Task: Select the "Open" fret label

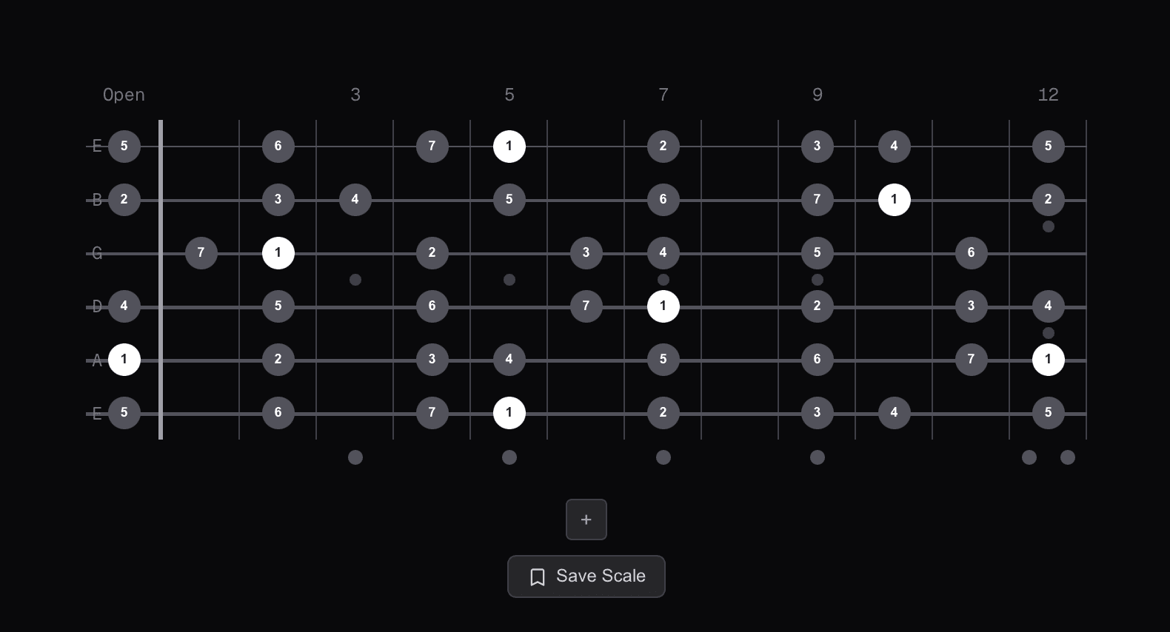Action: pos(124,95)
